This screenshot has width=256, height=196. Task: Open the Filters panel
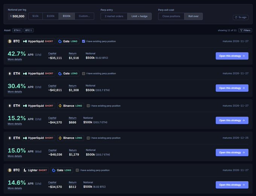pyautogui.click(x=245, y=30)
